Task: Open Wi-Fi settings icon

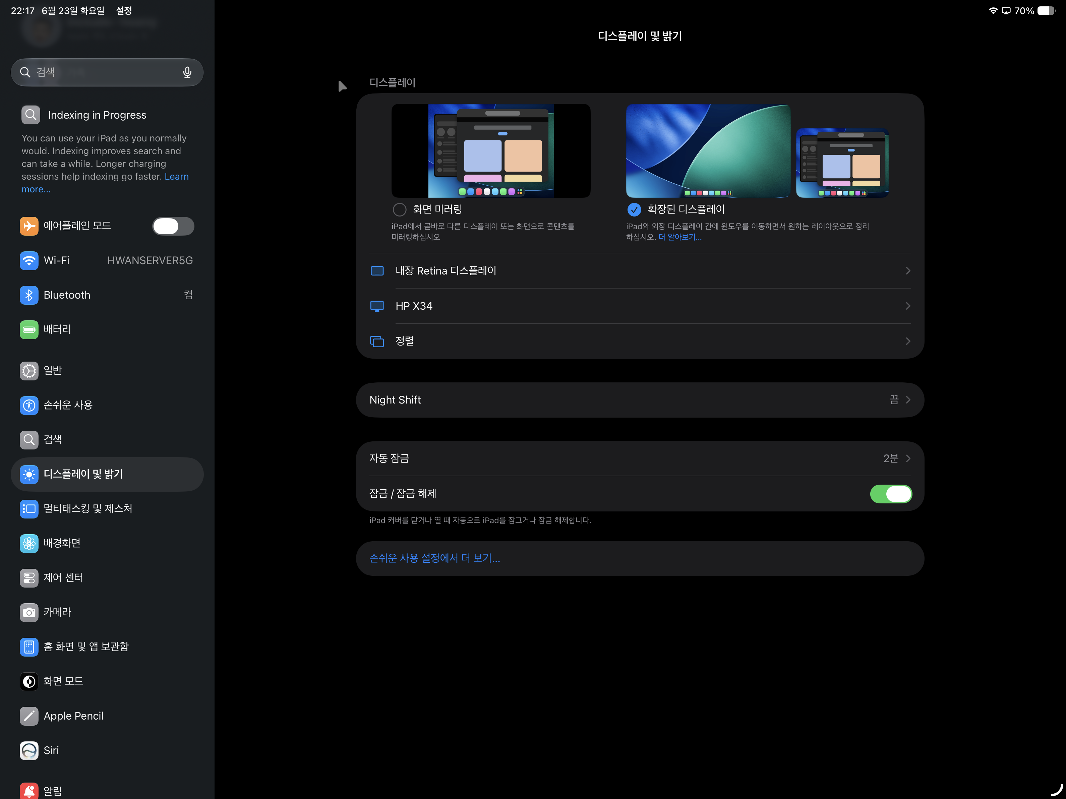Action: (29, 261)
